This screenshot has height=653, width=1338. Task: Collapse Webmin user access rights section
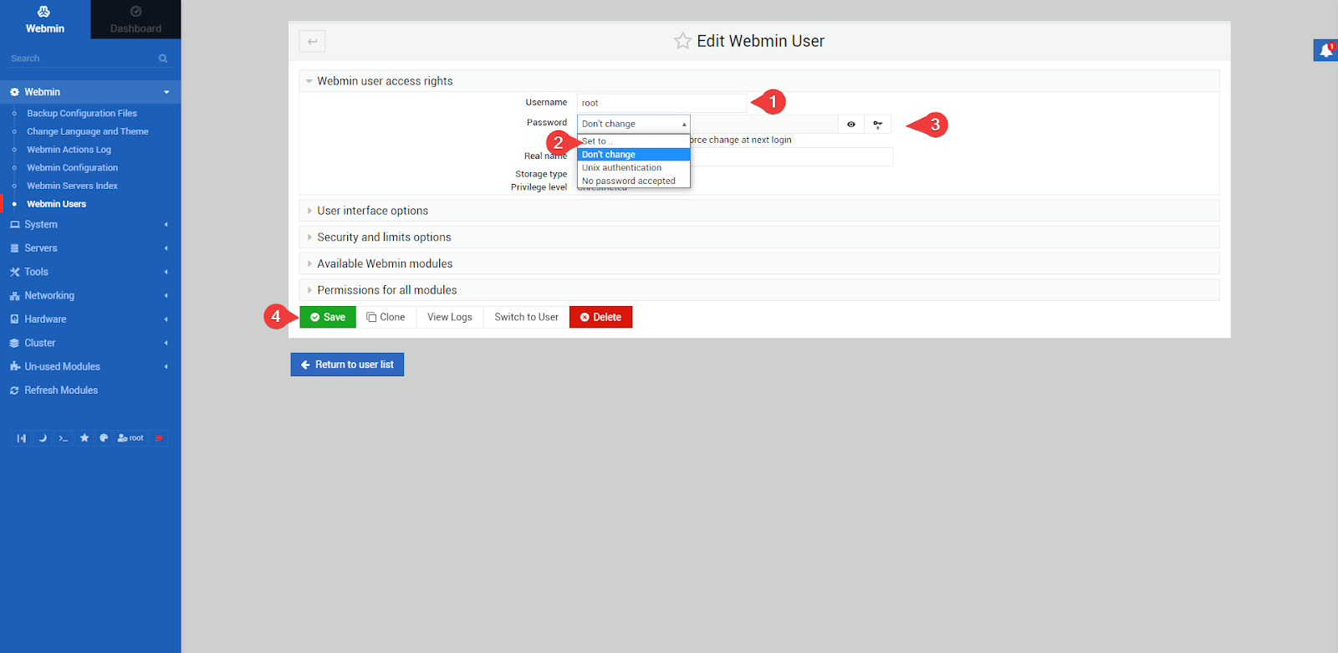pyautogui.click(x=759, y=81)
